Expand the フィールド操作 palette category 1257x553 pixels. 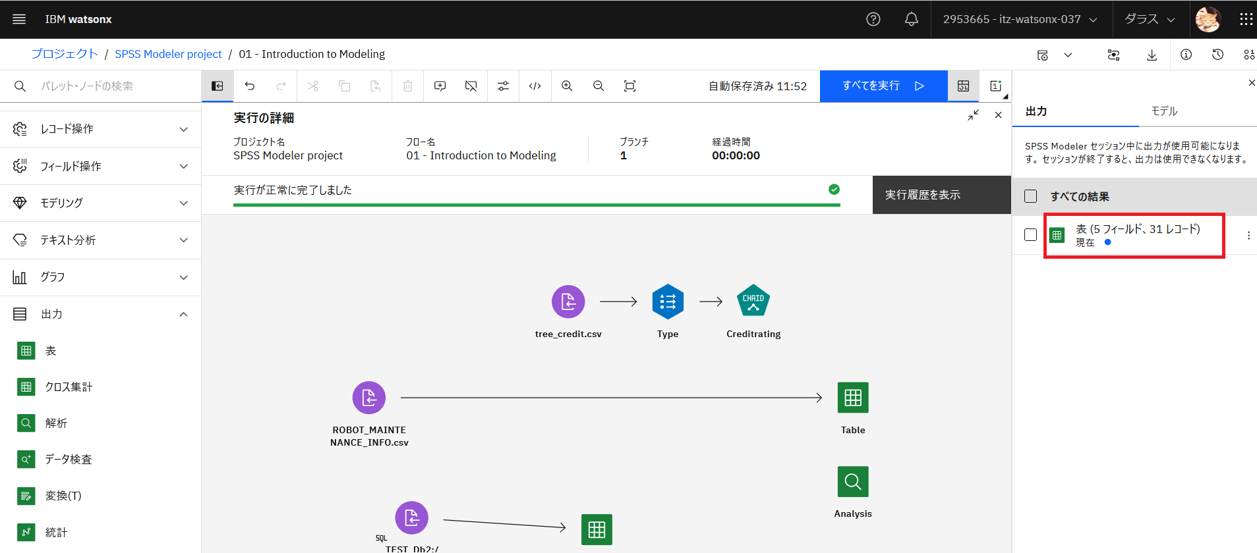click(x=100, y=166)
